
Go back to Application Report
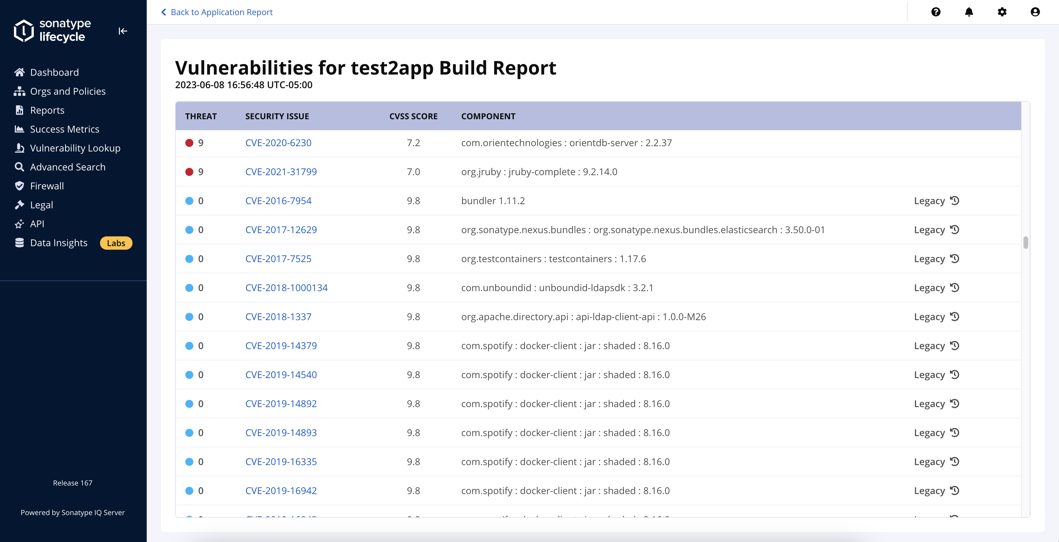coord(217,12)
